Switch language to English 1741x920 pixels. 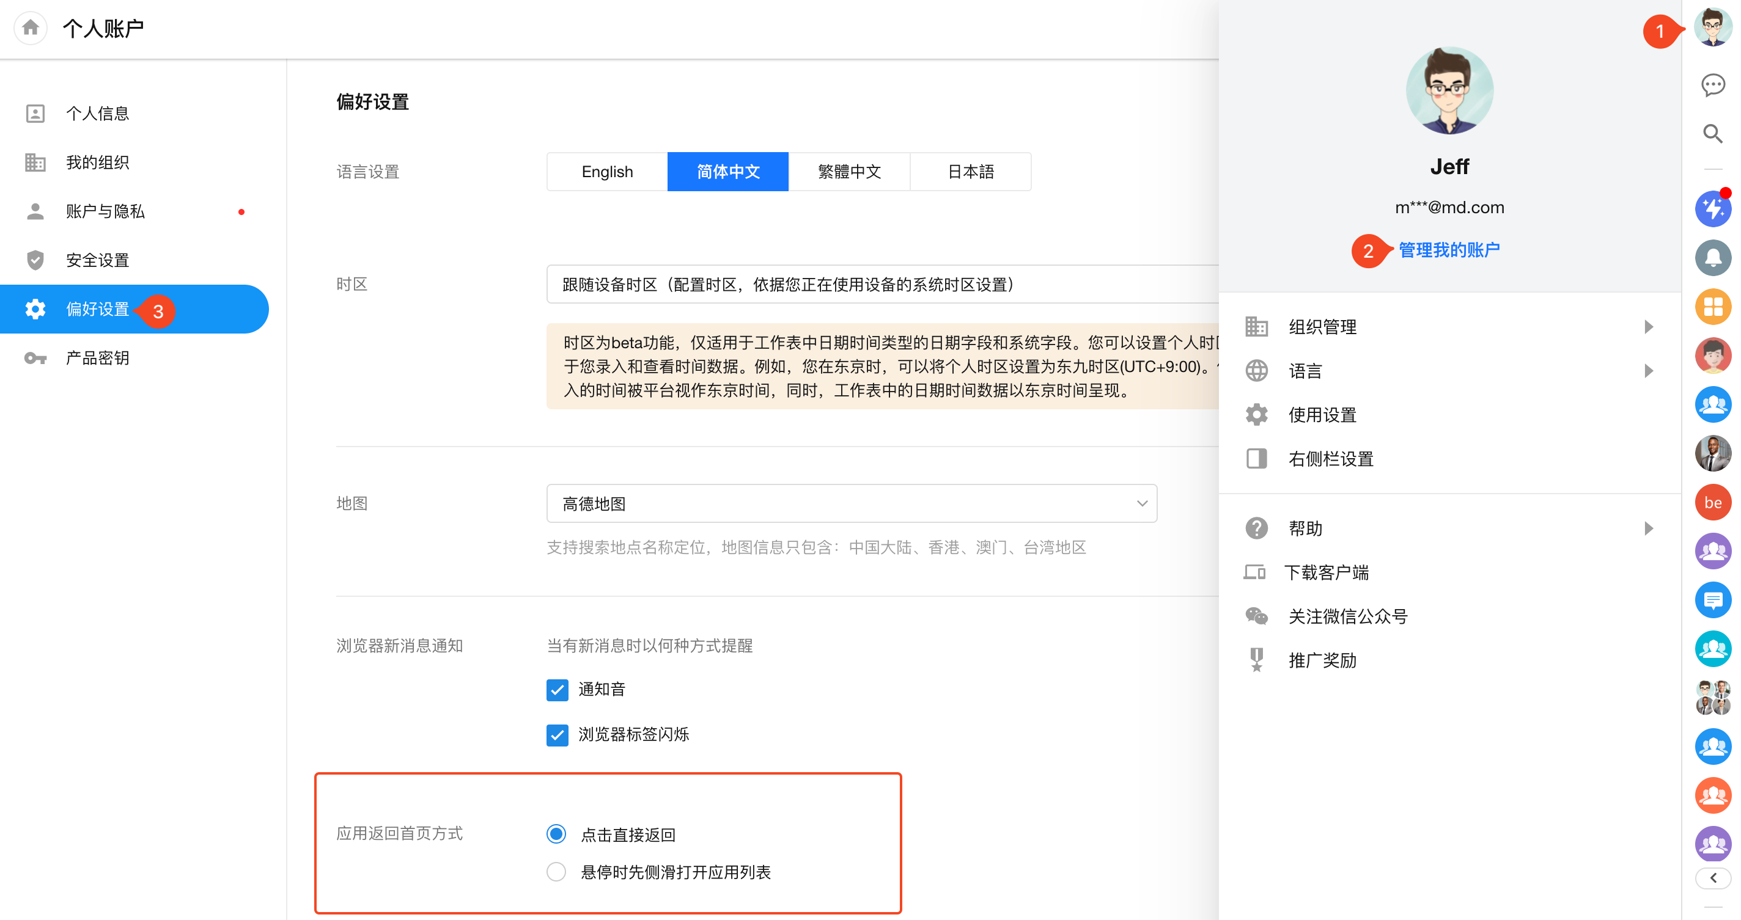(x=607, y=172)
